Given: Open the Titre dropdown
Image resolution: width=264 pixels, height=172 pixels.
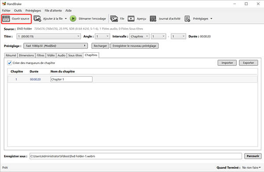Looking at the screenshot, I should click(49, 36).
